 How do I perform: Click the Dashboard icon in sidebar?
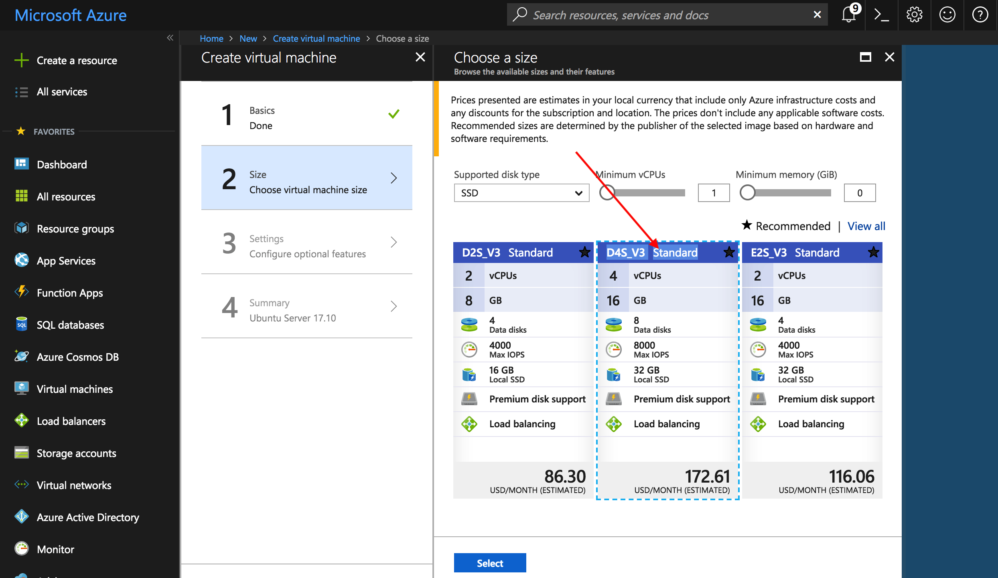21,164
